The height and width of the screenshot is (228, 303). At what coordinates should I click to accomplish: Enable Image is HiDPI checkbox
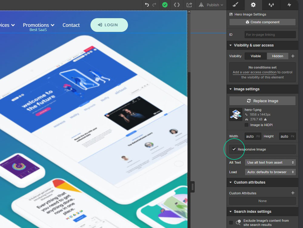[246, 125]
